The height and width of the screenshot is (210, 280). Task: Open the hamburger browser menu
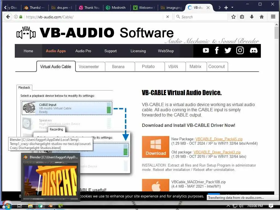[273, 17]
